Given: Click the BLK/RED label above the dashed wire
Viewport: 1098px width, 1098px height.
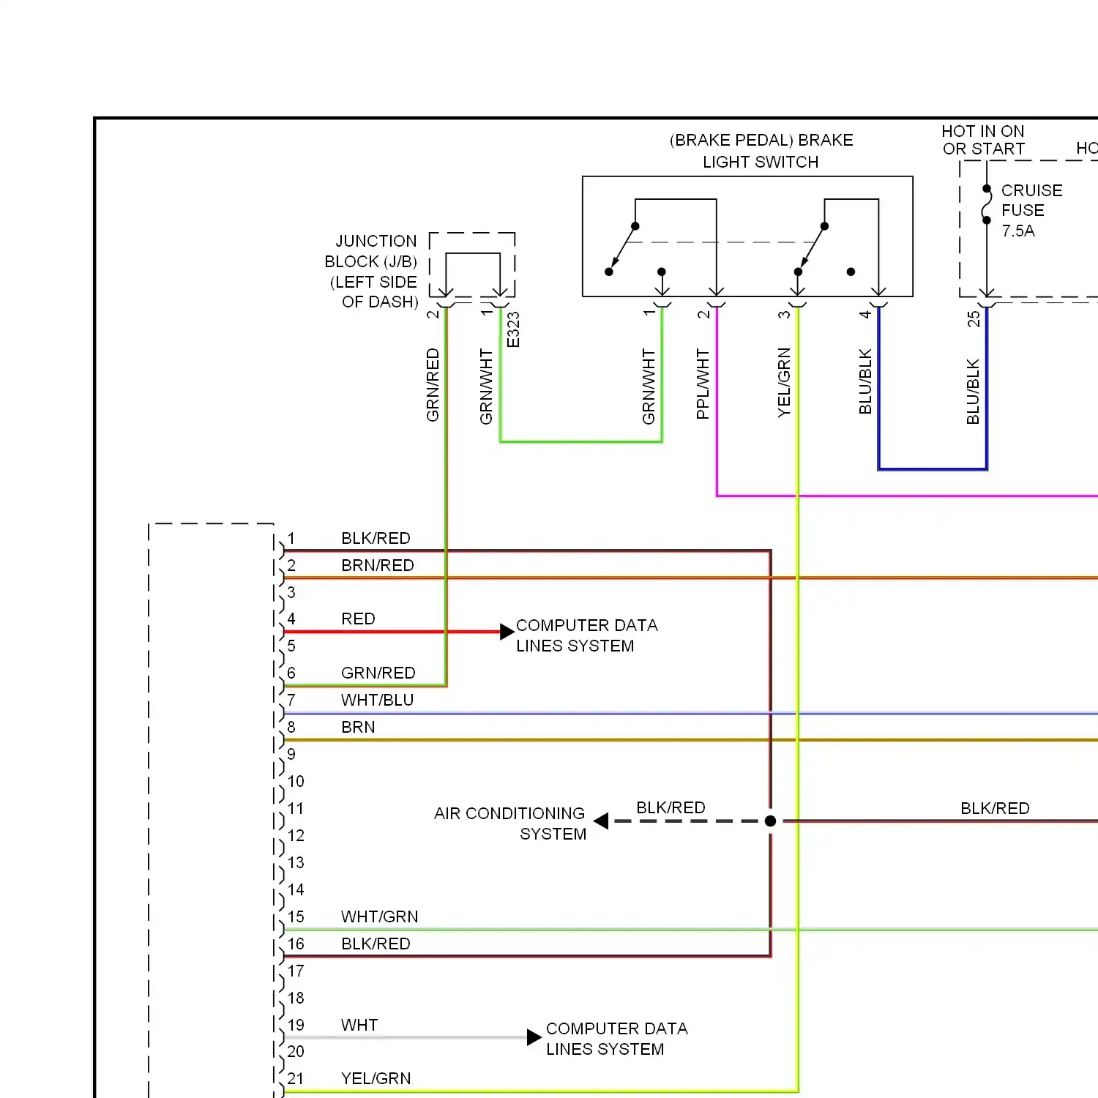Looking at the screenshot, I should click(x=671, y=807).
